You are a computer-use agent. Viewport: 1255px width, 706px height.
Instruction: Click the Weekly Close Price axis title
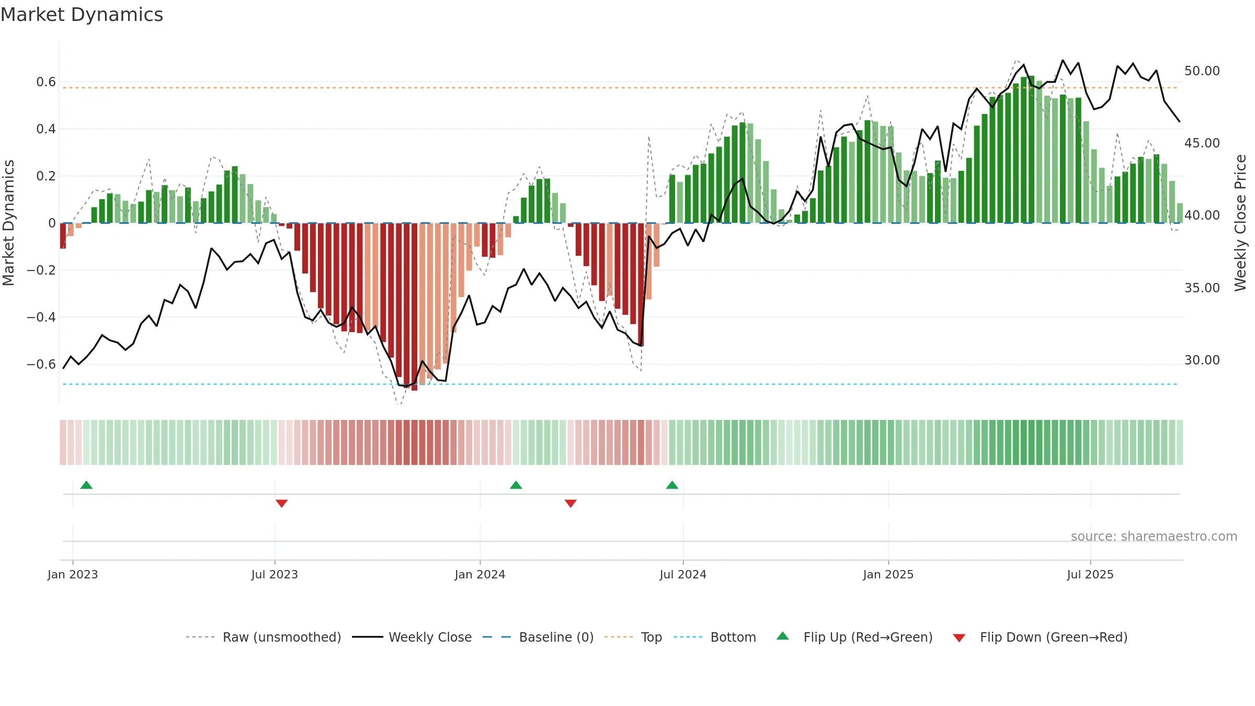pyautogui.click(x=1240, y=223)
